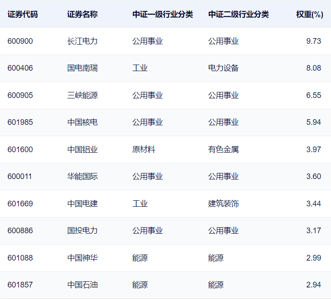
Task: Click the 电力设备 industry cell
Action: tap(224, 68)
